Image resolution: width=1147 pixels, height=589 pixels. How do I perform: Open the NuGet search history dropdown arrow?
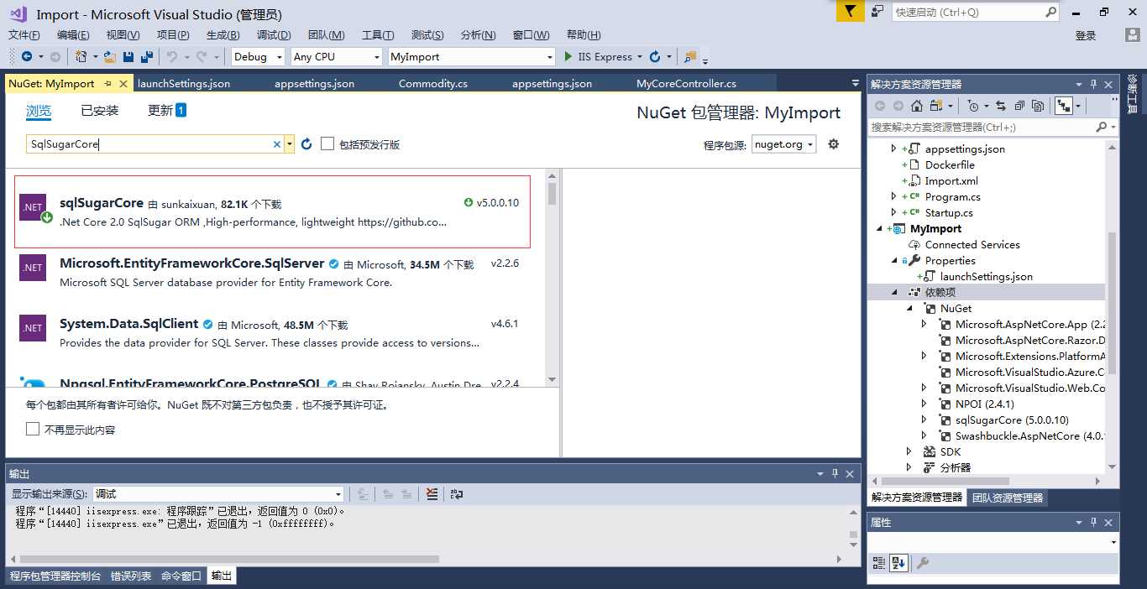point(290,144)
